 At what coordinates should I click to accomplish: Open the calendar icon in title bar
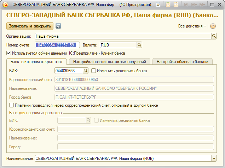(x=176, y=5)
